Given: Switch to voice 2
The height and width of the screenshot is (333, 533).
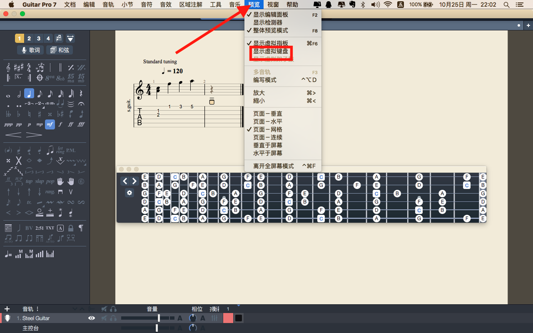Looking at the screenshot, I should (29, 38).
